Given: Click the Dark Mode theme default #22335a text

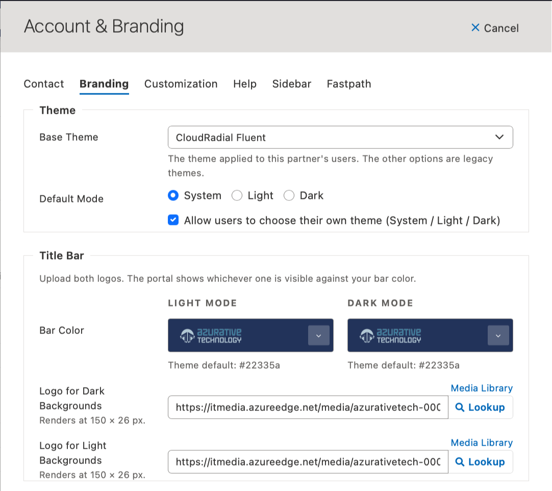Looking at the screenshot, I should click(x=404, y=365).
